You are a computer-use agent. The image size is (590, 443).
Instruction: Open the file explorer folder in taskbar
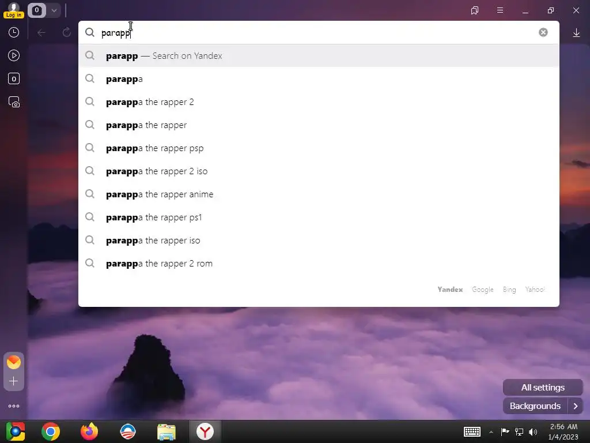point(167,432)
